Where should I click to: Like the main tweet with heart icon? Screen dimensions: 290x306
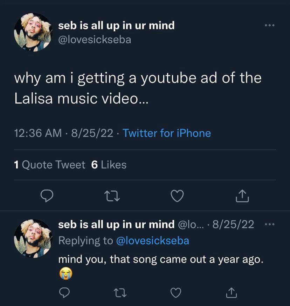(177, 196)
